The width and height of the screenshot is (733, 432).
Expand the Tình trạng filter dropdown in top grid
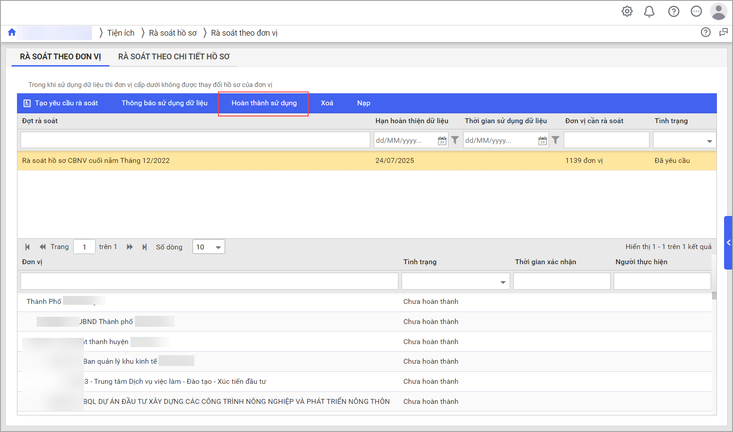click(x=709, y=141)
